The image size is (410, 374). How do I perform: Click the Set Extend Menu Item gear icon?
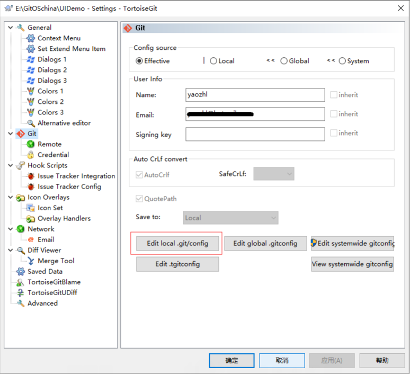coord(31,49)
